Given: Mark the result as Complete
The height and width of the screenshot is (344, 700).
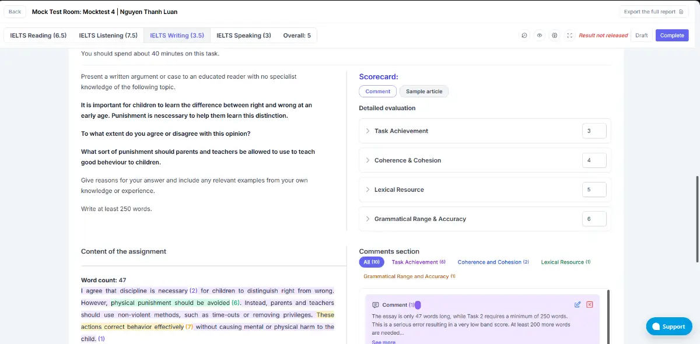Looking at the screenshot, I should (x=672, y=36).
